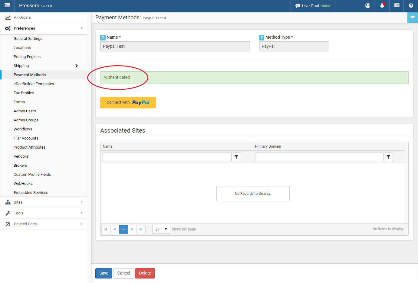Open Brokers in sidebar
This screenshot has height=283, width=418.
point(20,166)
